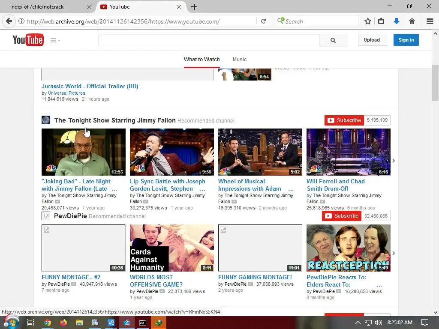Open the "Joking Bad" video title link
This screenshot has height=329, width=439.
click(78, 185)
